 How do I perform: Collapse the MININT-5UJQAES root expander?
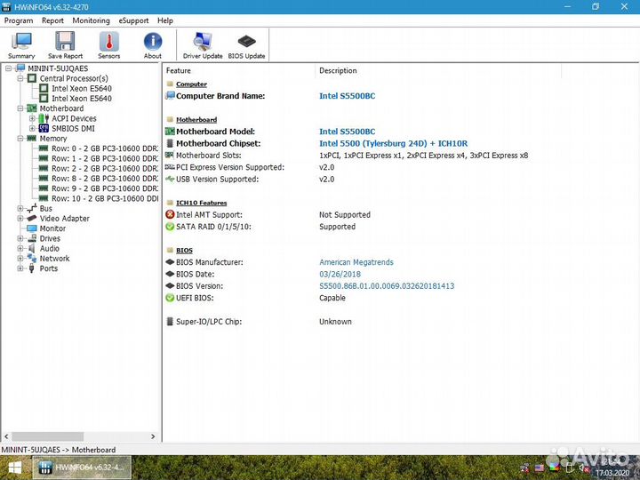8,68
